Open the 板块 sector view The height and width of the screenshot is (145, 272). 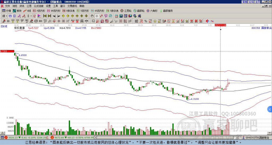point(17,11)
